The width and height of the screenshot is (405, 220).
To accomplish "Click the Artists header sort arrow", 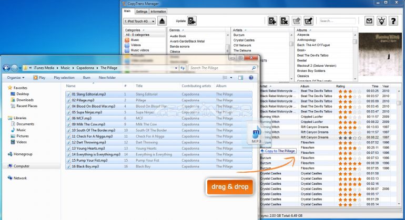I will tap(246, 30).
